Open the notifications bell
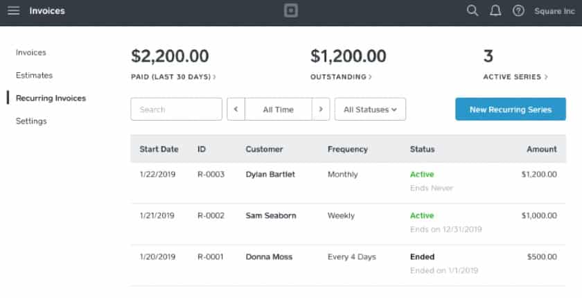 495,11
